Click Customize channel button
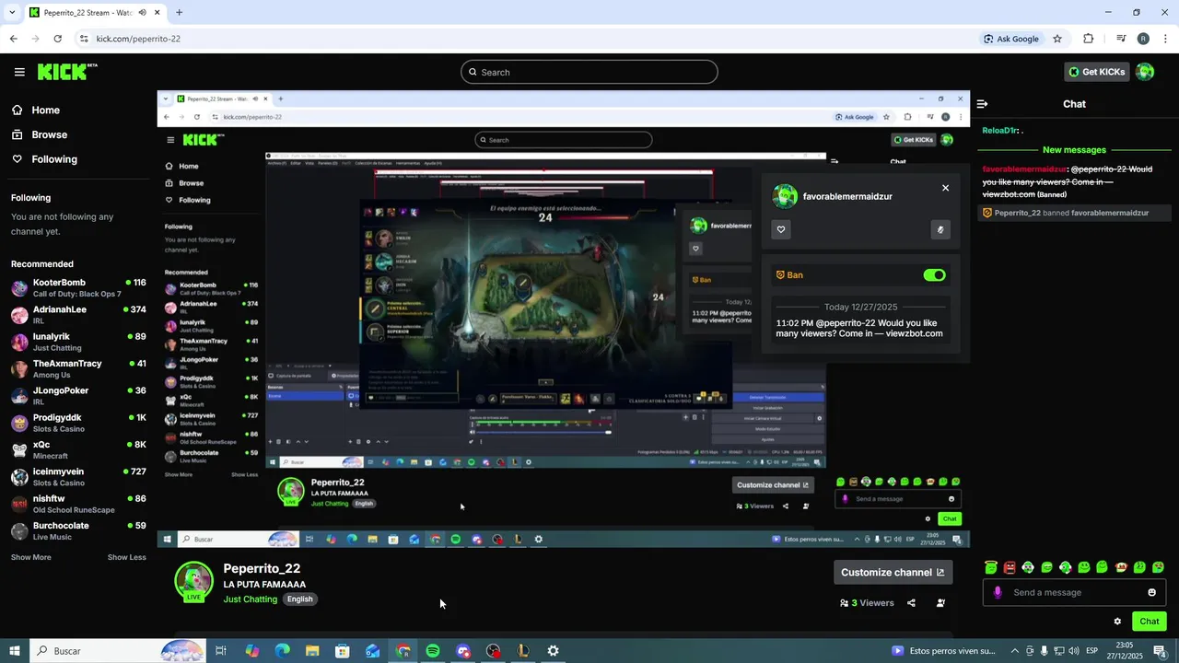The height and width of the screenshot is (663, 1179). coord(893,572)
